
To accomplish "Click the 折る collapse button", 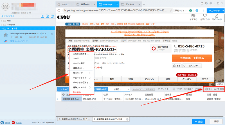I will 220,84.
